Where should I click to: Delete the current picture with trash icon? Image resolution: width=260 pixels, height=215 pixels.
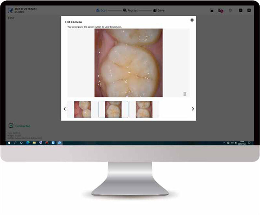click(185, 94)
